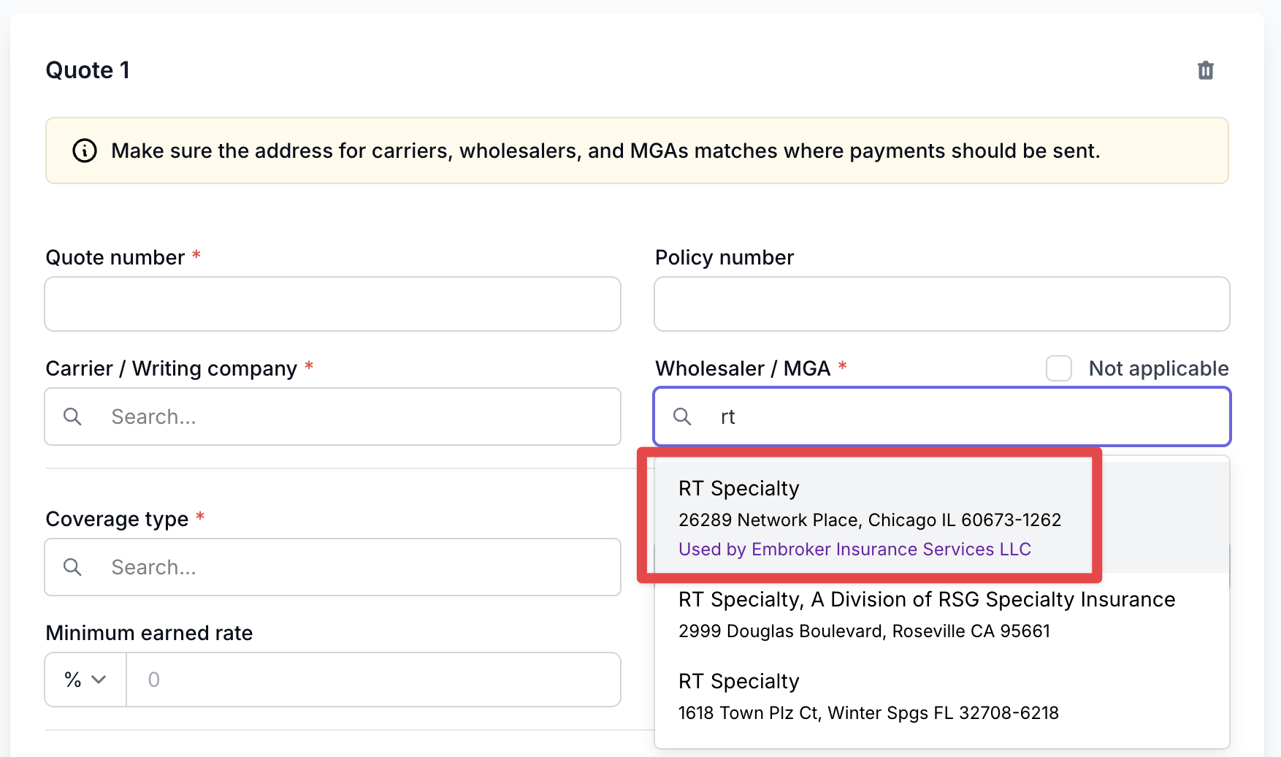The width and height of the screenshot is (1281, 757).
Task: Click the search icon in Coverage type field
Action: click(72, 567)
